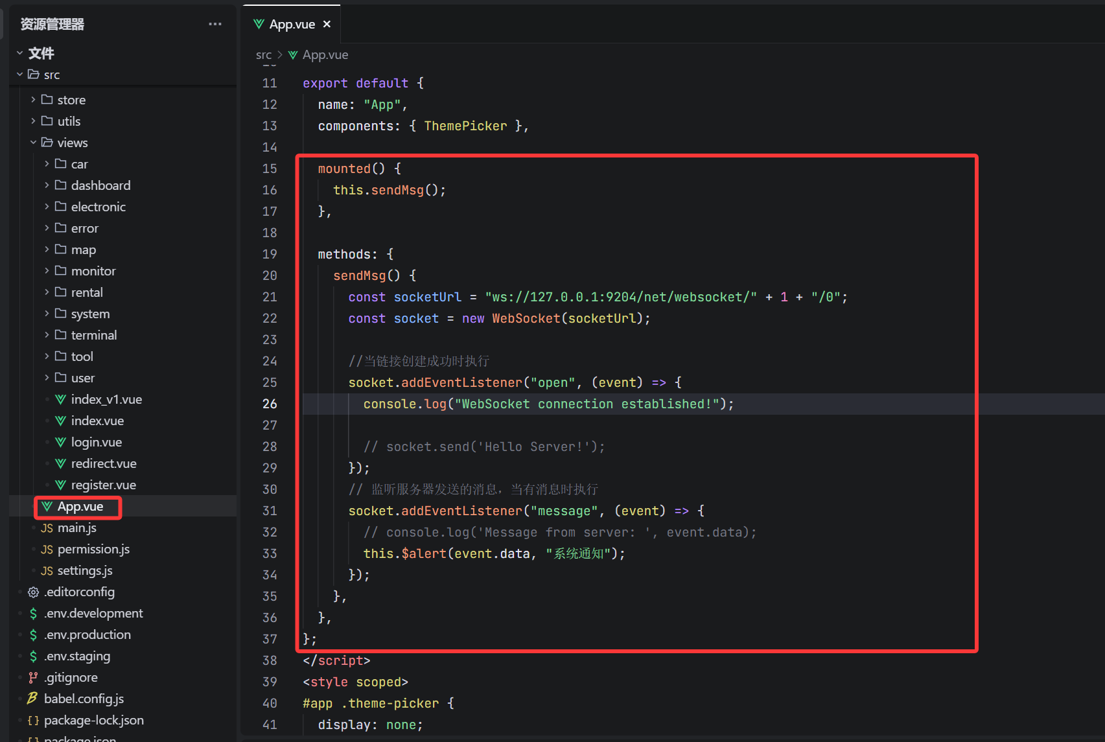Click the dollar icon of .env.development
This screenshot has height=742, width=1105.
coord(33,614)
